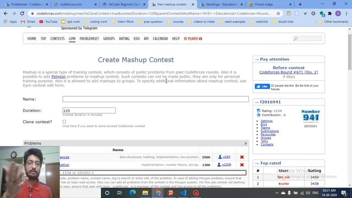Open PowerPoint from the taskbar
The height and width of the screenshot is (198, 352).
170,193
